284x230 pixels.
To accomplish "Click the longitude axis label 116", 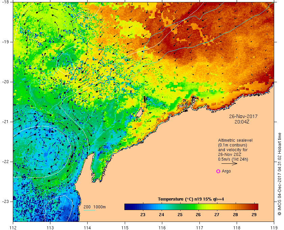I will click(x=162, y=228).
